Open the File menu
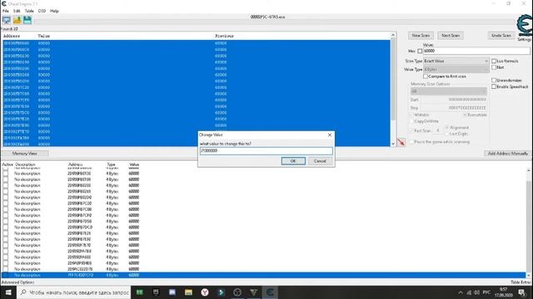533x299 pixels. tap(6, 11)
